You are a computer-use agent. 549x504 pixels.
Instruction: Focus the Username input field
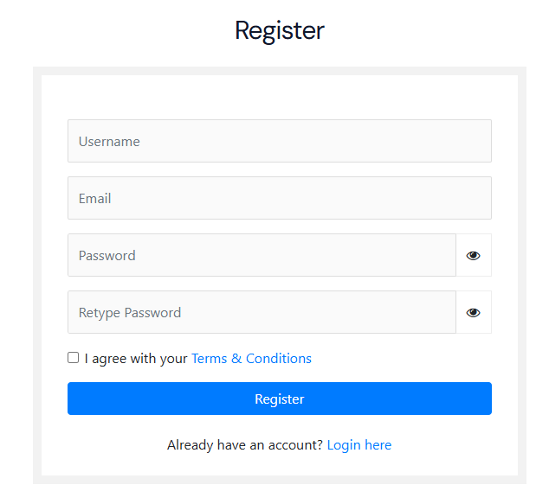coord(279,141)
